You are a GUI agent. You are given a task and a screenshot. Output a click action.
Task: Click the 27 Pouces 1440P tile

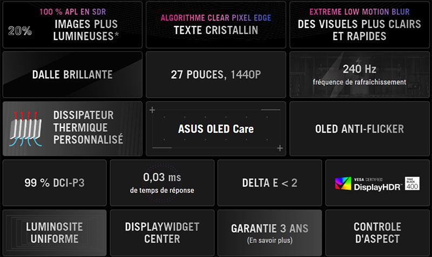tap(215, 75)
